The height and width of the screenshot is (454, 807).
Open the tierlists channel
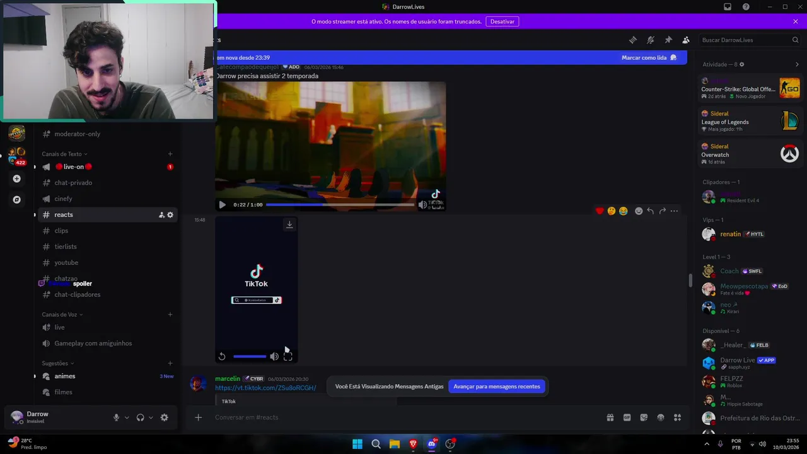pos(106,247)
